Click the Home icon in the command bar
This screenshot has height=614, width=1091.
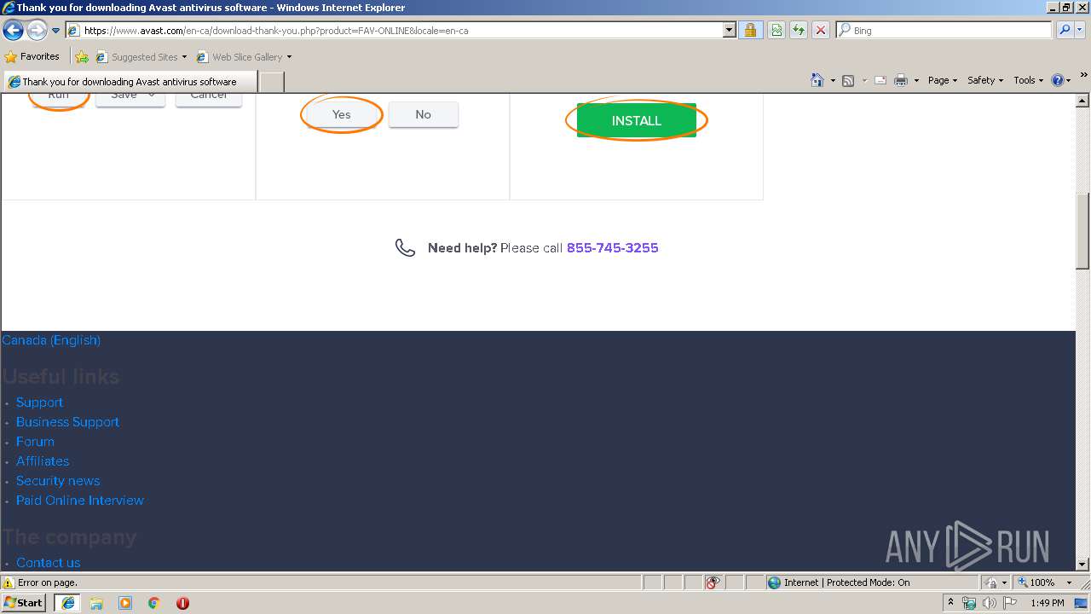(x=817, y=80)
